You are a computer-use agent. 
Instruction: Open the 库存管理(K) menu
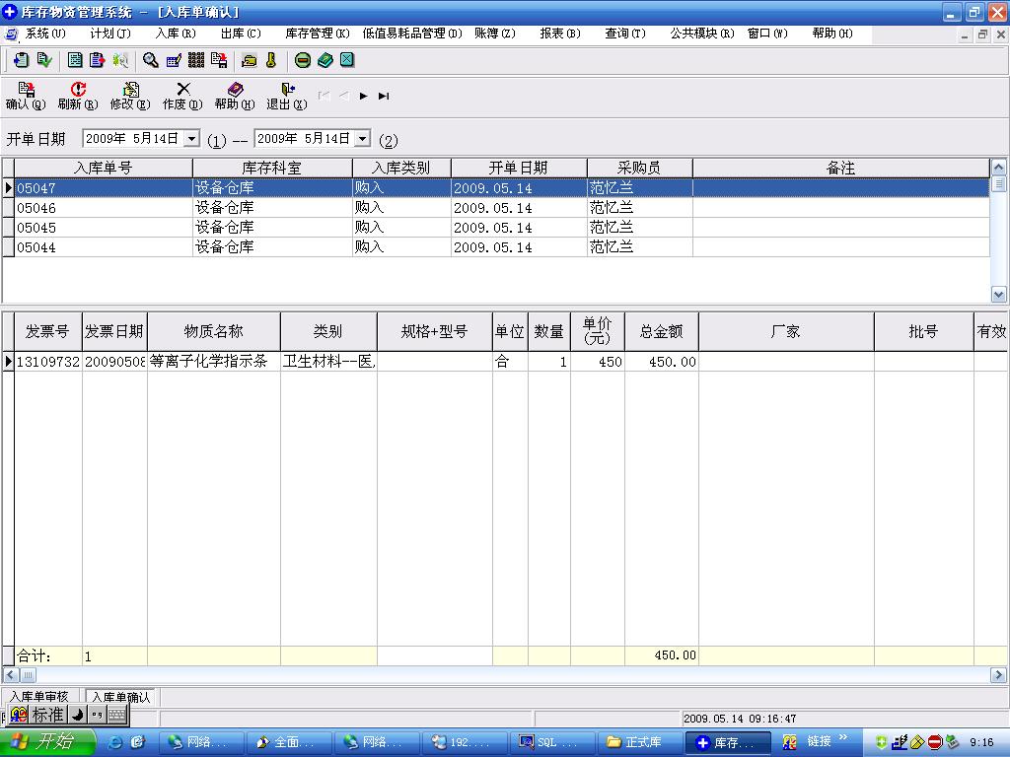click(318, 34)
